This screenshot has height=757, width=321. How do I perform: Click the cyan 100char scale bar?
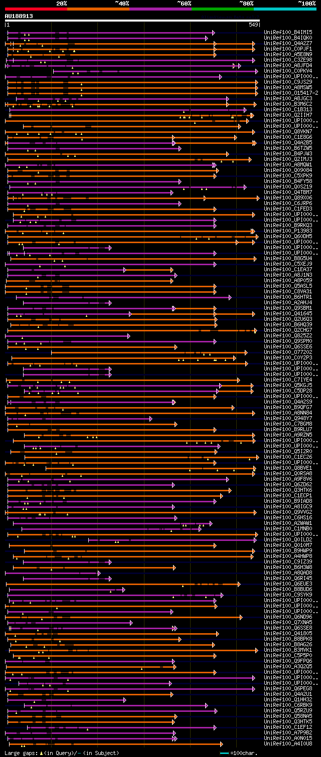coord(224,753)
